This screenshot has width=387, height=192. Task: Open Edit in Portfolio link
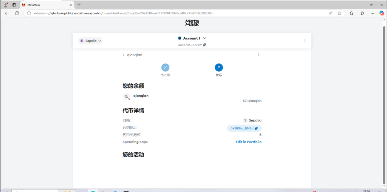pyautogui.click(x=248, y=142)
